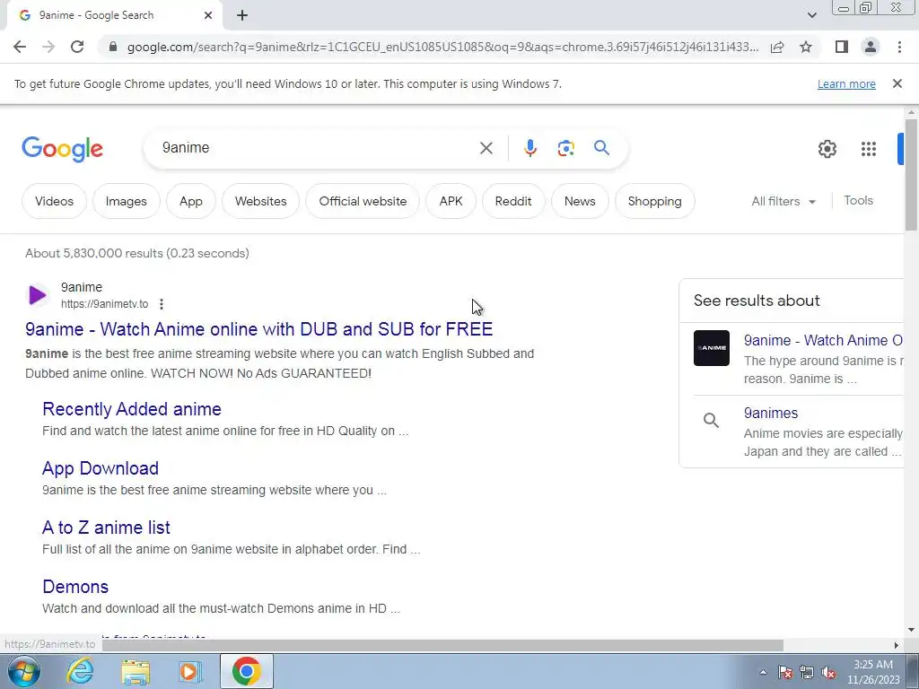This screenshot has width=919, height=689.
Task: Open the 9anime result purple play favicon
Action: [x=38, y=294]
